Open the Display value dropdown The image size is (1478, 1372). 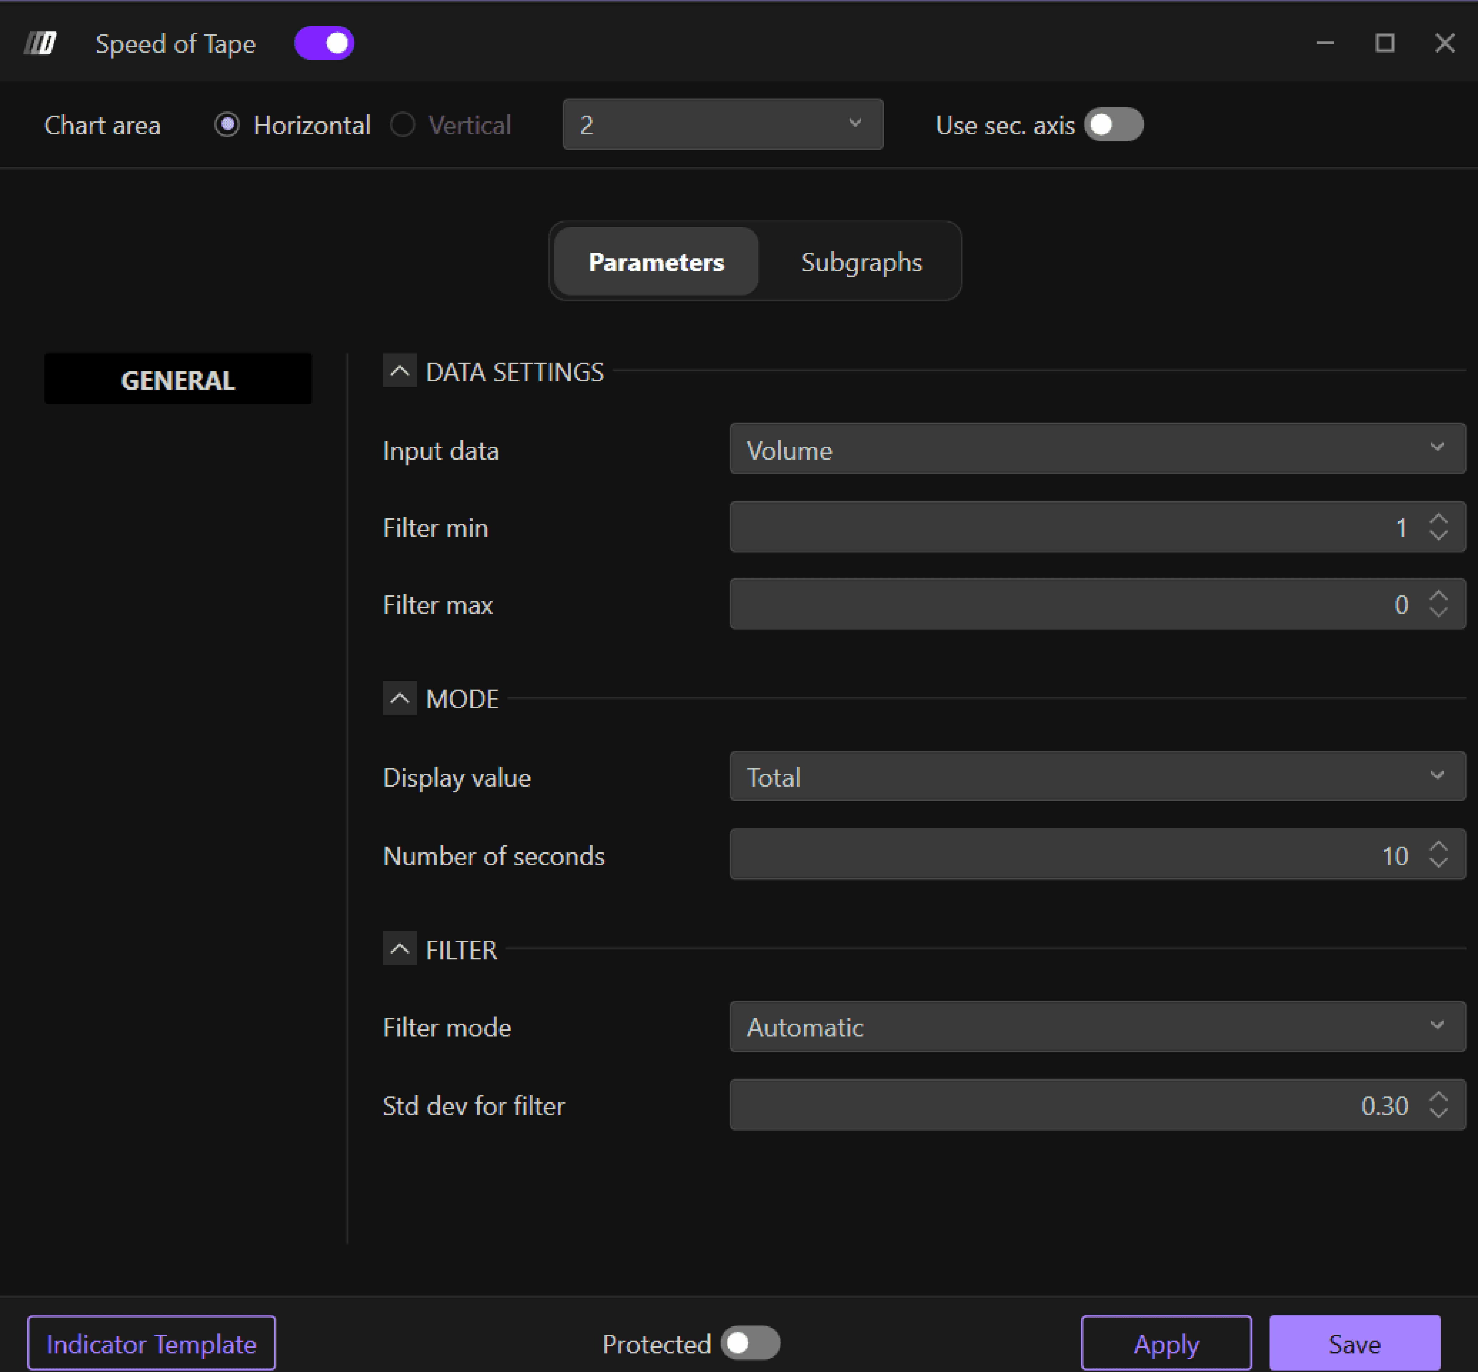[x=1096, y=777]
